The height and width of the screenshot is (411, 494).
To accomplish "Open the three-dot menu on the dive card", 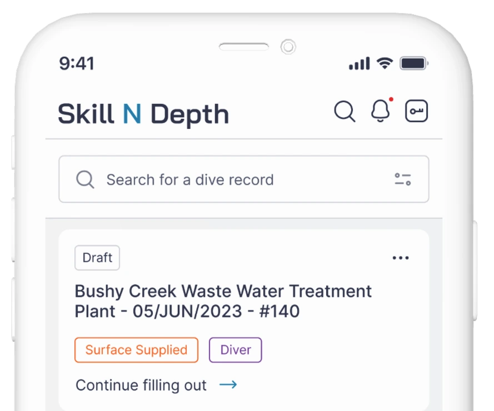I will pyautogui.click(x=401, y=258).
